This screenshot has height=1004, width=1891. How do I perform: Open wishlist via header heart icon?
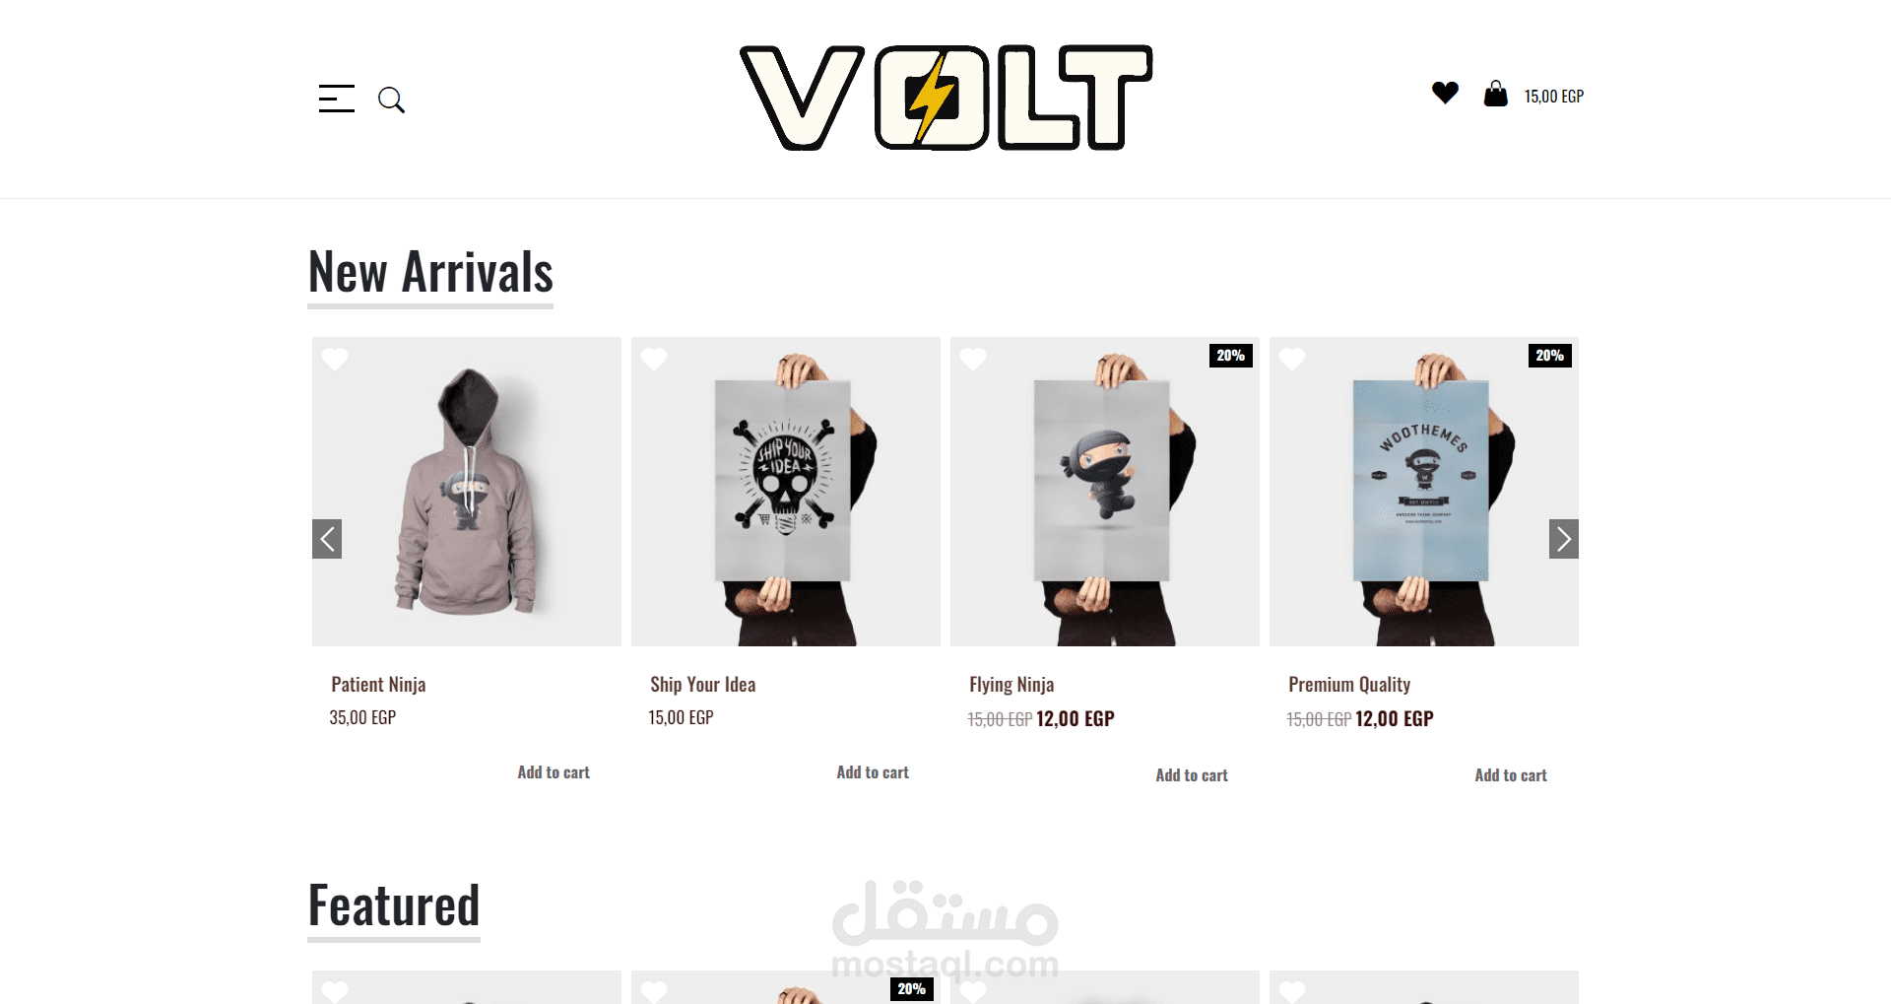(x=1445, y=93)
